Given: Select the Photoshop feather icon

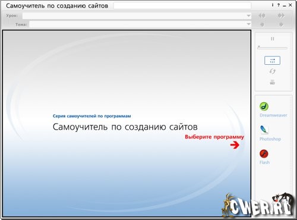Looking at the screenshot, I should 264,130.
